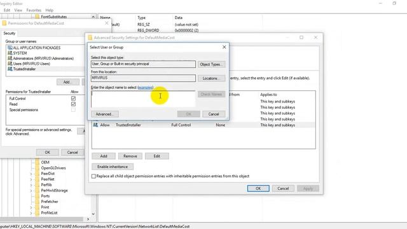The image size is (407, 229).
Task: Click the SYSTEM user icon
Action: [10, 53]
